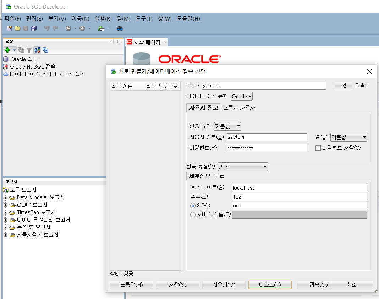This screenshot has height=299, width=379.
Task: Select the SID radio button
Action: 193,206
